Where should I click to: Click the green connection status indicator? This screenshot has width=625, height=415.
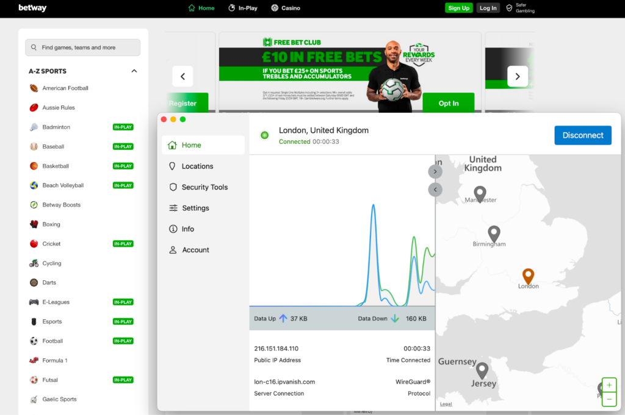(264, 135)
